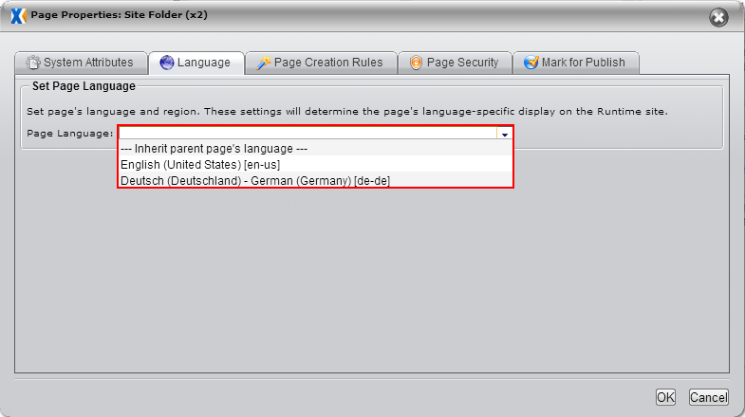745x417 pixels.
Task: Click inside the Page Language combo field
Action: (x=307, y=134)
